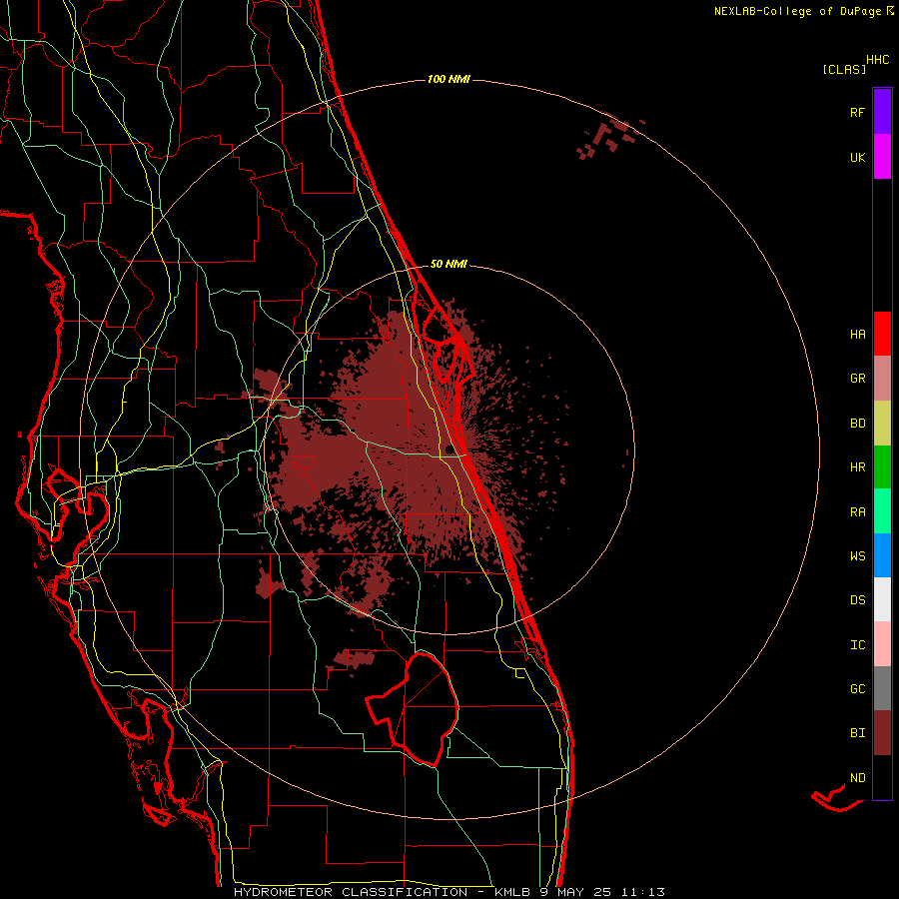Screen dimensions: 899x899
Task: Click the HR green legend swatch
Action: click(882, 466)
